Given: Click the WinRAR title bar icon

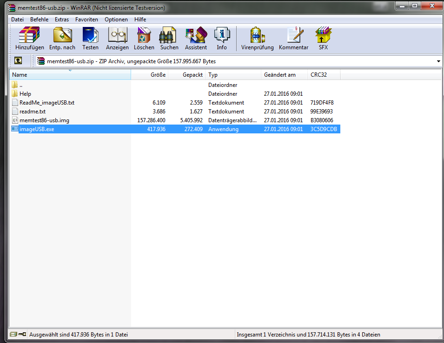Looking at the screenshot, I should [x=12, y=7].
